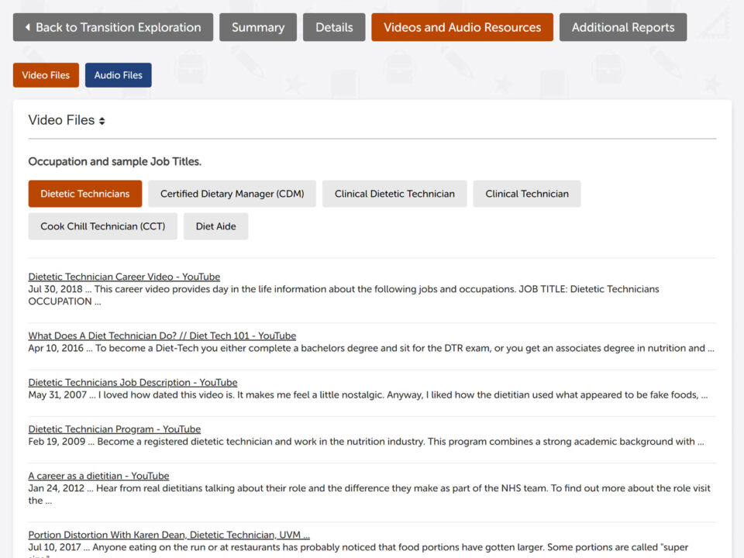This screenshot has width=744, height=558.
Task: Switch to the Details tab
Action: 334,27
